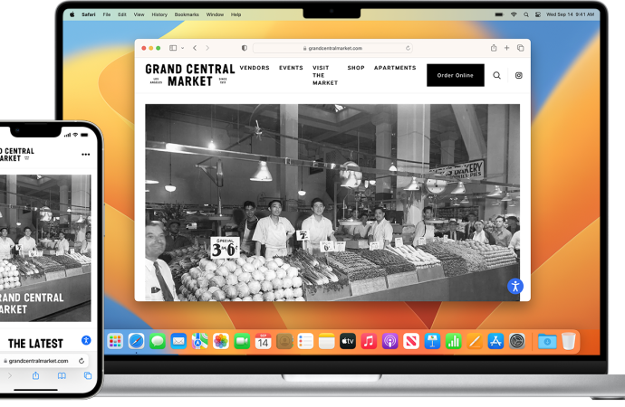Tap the bookmarks book icon on iPhone Safari
Viewport: 625px width, 407px height.
[x=62, y=375]
